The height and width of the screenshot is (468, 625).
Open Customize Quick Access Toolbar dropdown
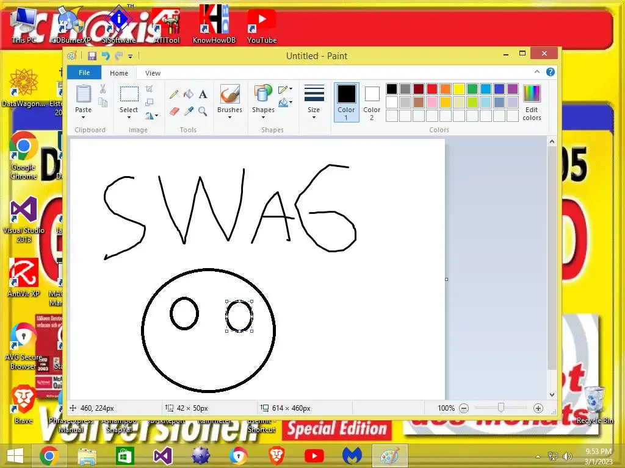tap(131, 57)
